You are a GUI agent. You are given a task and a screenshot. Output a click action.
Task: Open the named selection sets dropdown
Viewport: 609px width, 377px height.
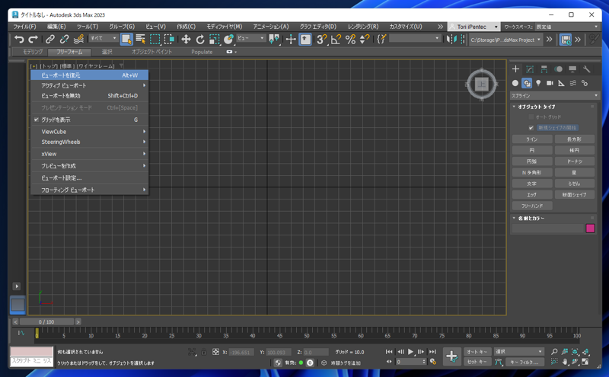pyautogui.click(x=415, y=38)
